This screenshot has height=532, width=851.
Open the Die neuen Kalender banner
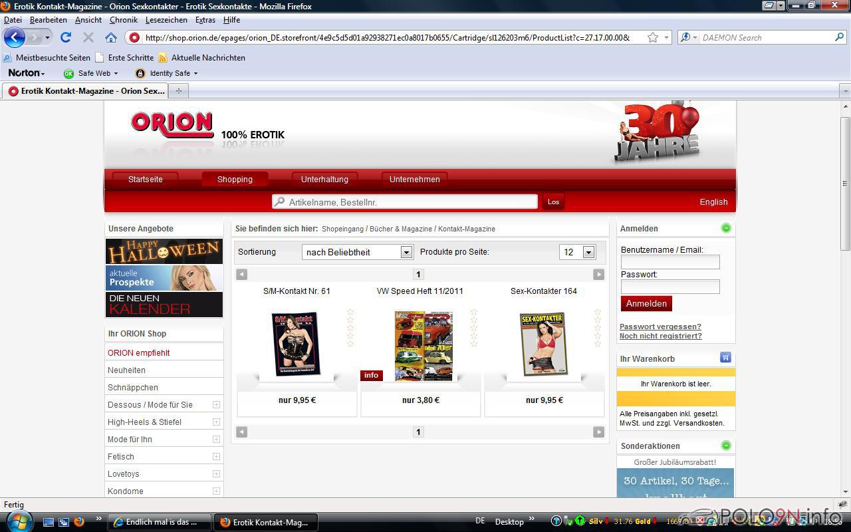pos(164,305)
